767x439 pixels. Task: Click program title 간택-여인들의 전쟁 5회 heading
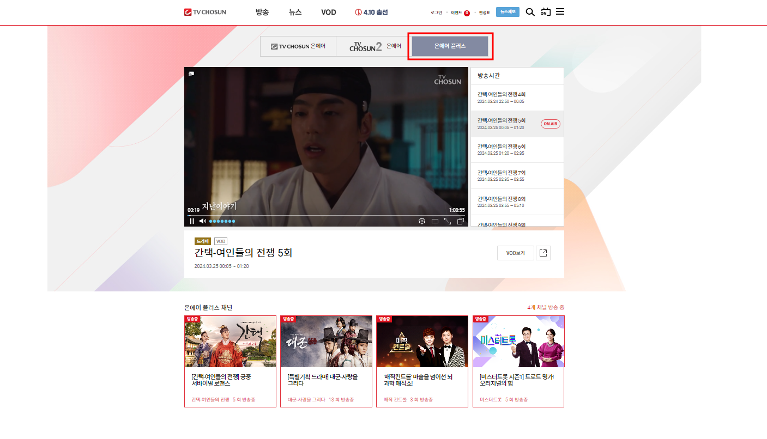pos(244,253)
